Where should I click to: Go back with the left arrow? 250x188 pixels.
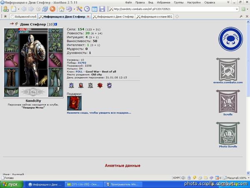[24, 9]
